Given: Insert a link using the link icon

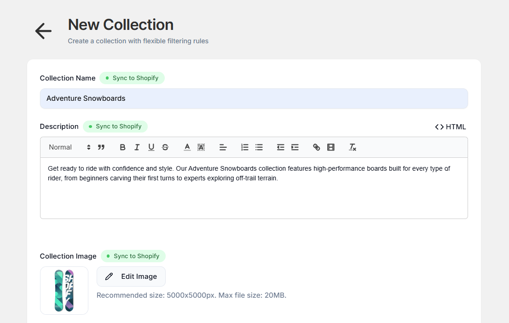Looking at the screenshot, I should [316, 147].
